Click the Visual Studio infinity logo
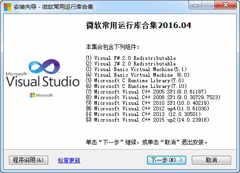Viewport: 240px width, 173px height. coord(44,66)
